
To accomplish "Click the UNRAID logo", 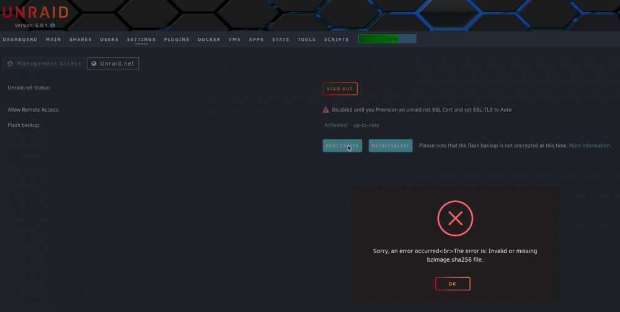I will (x=35, y=12).
